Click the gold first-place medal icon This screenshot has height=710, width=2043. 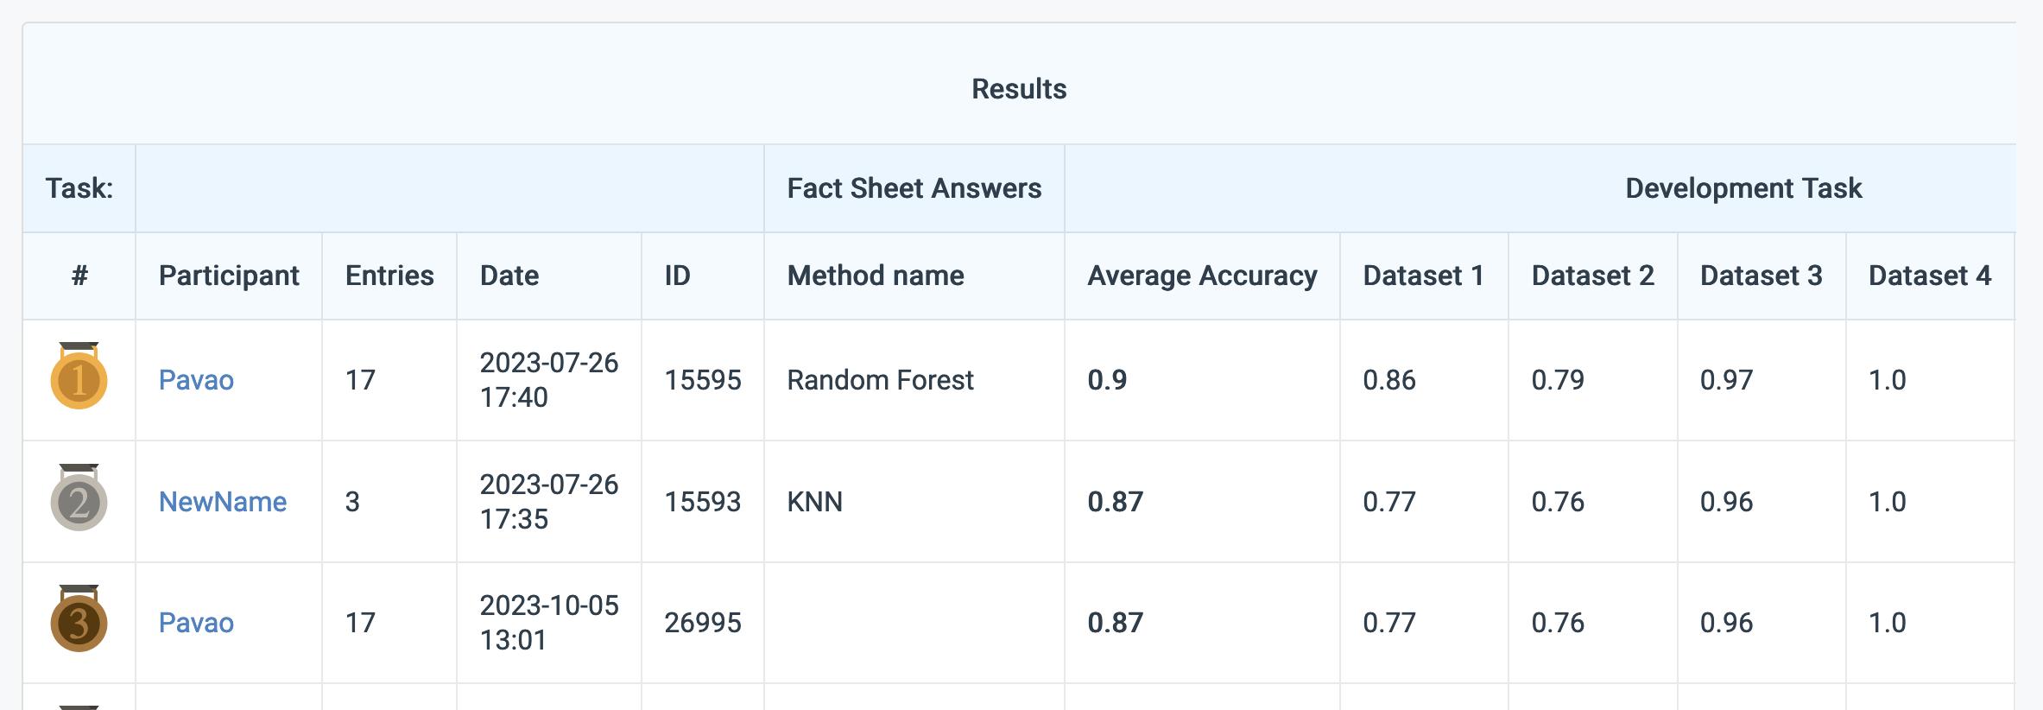click(x=79, y=377)
